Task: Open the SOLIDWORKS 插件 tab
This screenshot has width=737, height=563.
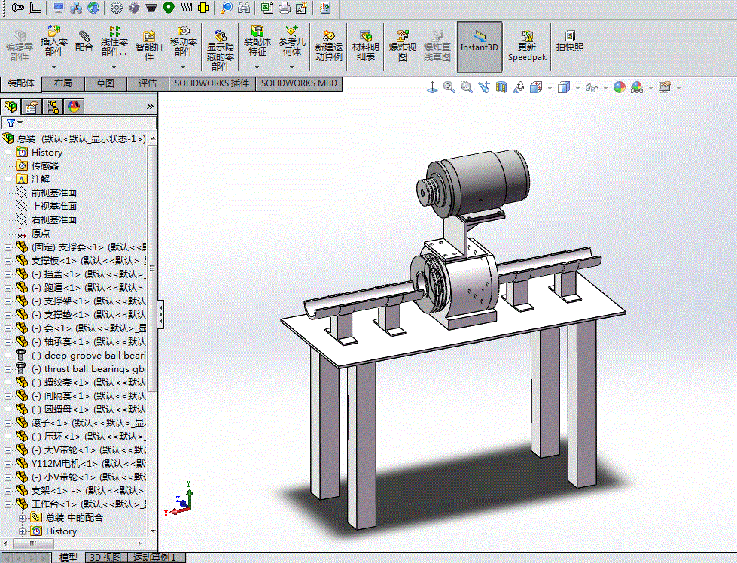Action: pyautogui.click(x=212, y=83)
